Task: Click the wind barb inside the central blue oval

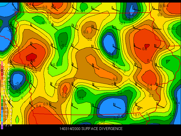Action: (116, 47)
